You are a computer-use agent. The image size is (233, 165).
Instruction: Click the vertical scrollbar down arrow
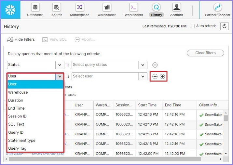tap(226, 154)
